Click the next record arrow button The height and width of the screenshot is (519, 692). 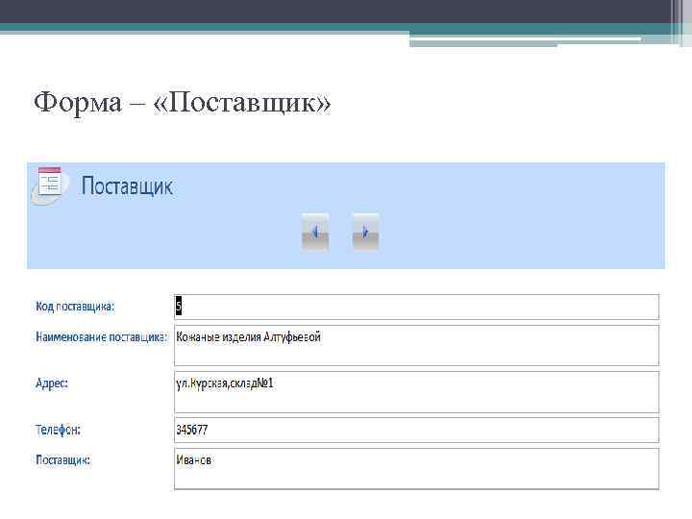point(365,232)
